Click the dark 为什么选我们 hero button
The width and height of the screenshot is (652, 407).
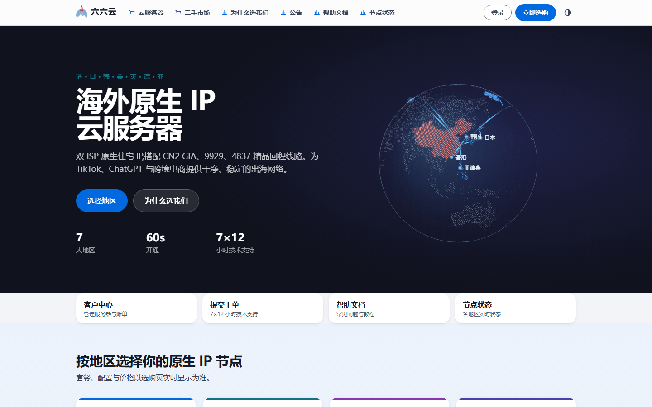pyautogui.click(x=166, y=201)
